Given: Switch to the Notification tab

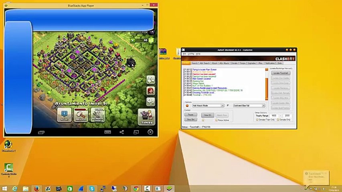Looking at the screenshot, I should 270,63.
